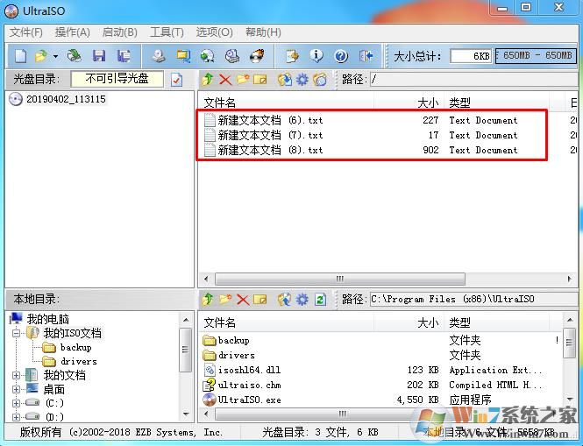Viewport: 583px width, 446px height.
Task: Click the 650MB capacity usage bar
Action: [534, 56]
